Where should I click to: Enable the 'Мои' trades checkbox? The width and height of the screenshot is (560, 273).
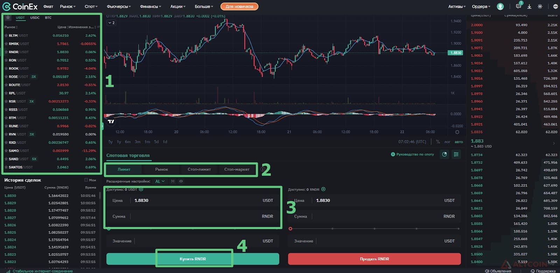pyautogui.click(x=86, y=180)
